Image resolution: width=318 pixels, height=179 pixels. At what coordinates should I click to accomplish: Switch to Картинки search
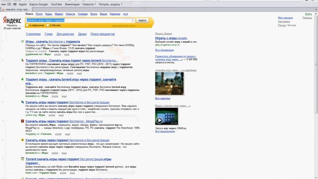[x=115, y=14]
